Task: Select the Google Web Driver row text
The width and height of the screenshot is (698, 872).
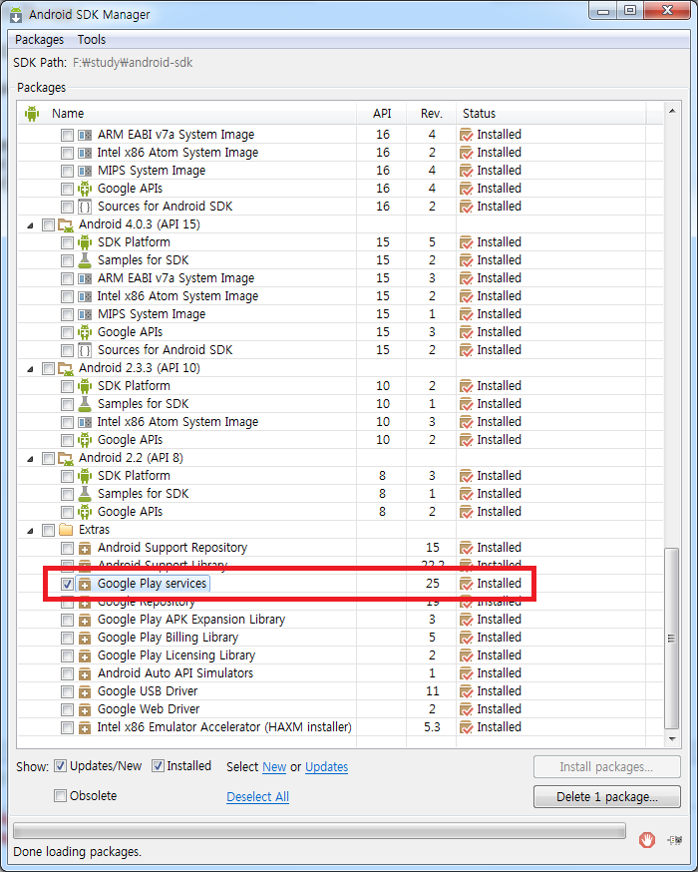Action: pos(149,709)
